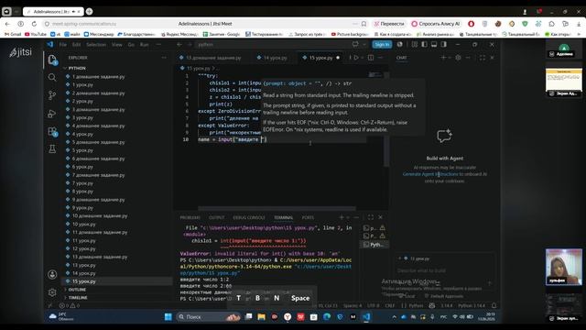Screen dimensions: 586x330
Task: Open the Source Control view
Action: (x=52, y=95)
